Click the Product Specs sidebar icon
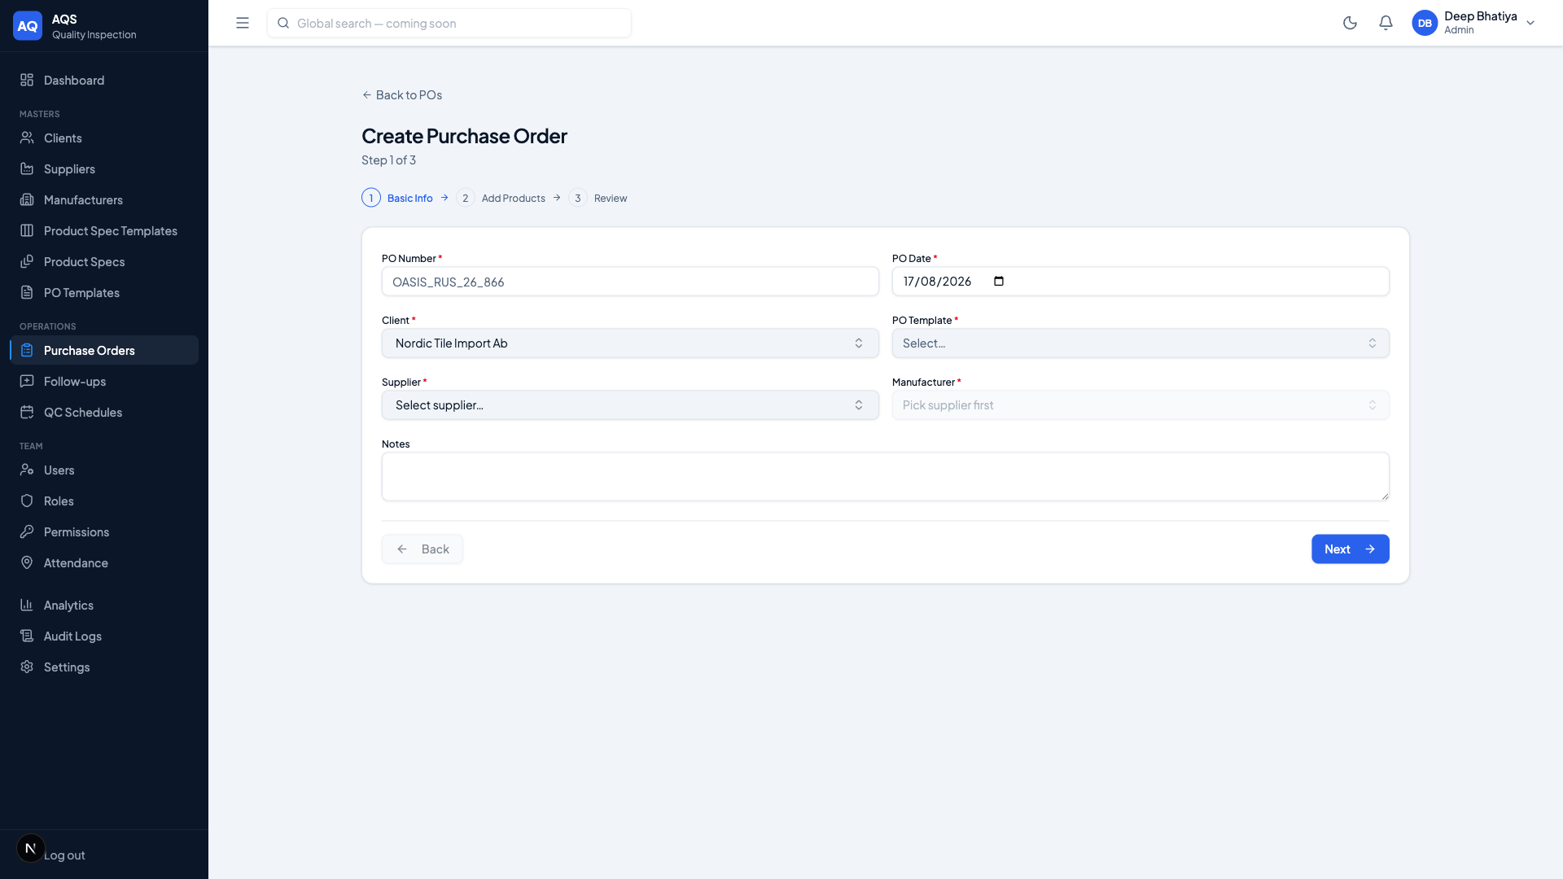The image size is (1563, 879). (x=27, y=261)
